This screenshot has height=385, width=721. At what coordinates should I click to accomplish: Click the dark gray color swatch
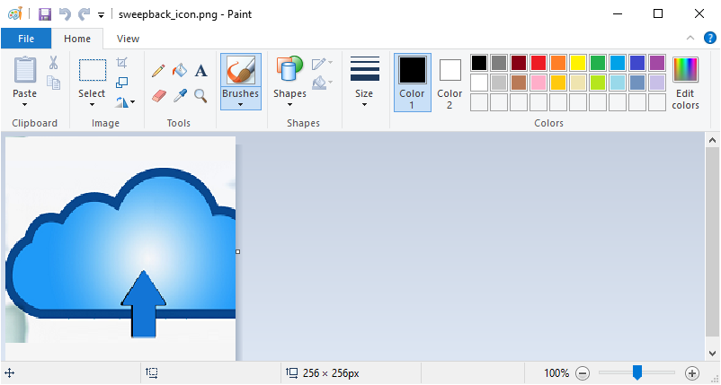coord(498,63)
